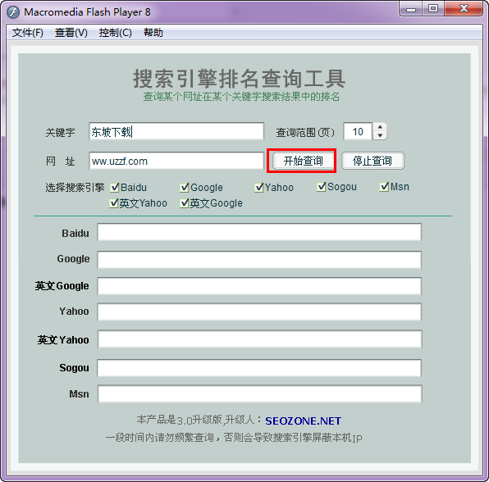Screen dimensions: 489x482
Task: Click the 选择搜索引擎 label
Action: point(75,187)
